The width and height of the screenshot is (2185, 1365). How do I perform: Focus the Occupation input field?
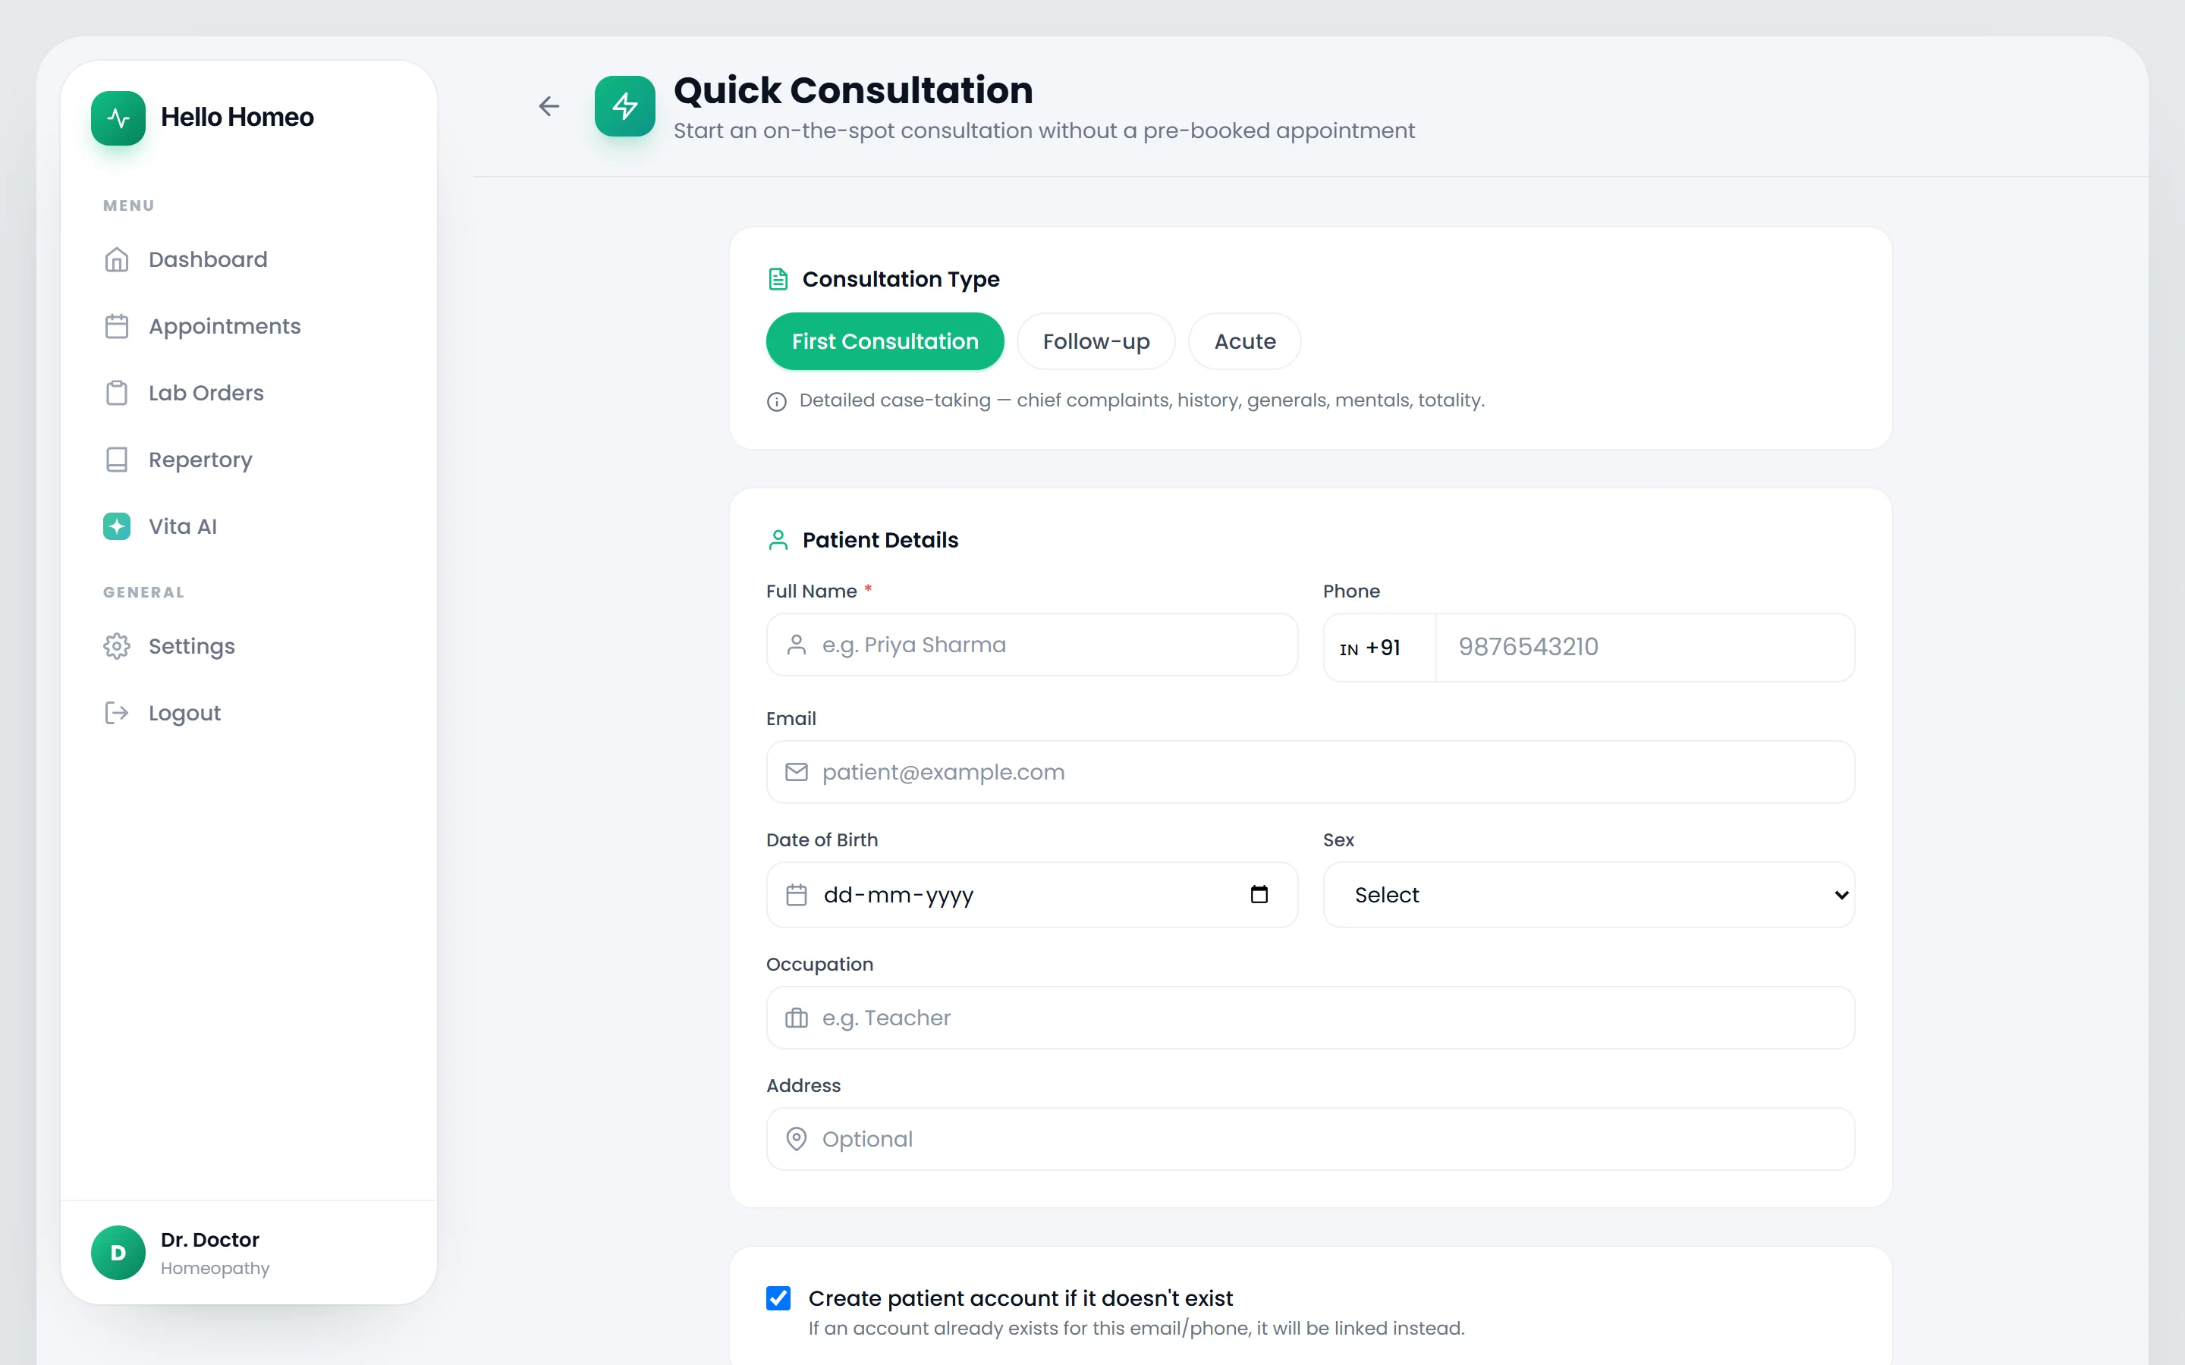[x=1310, y=1018]
